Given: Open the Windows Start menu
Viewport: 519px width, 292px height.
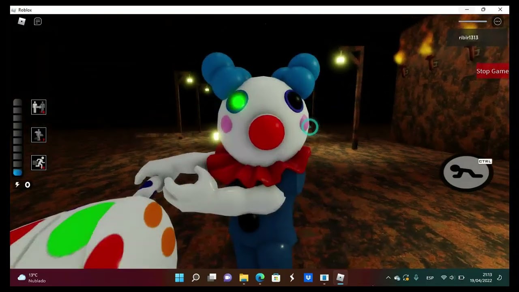Looking at the screenshot, I should pyautogui.click(x=179, y=278).
